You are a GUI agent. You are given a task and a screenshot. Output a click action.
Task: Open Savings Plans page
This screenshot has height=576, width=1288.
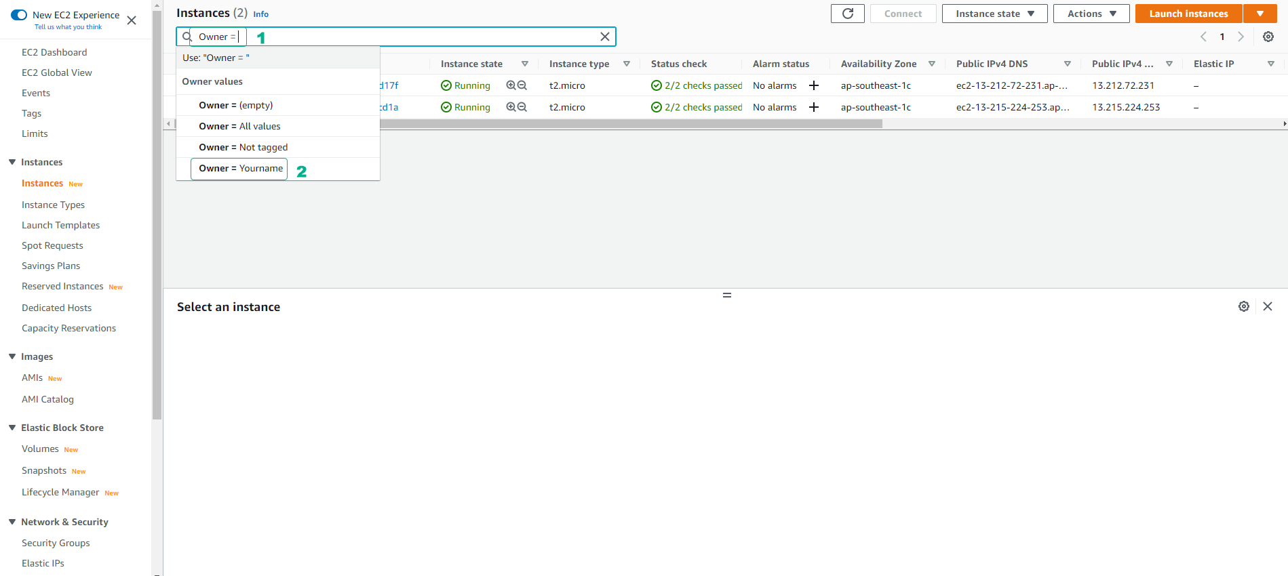[51, 266]
